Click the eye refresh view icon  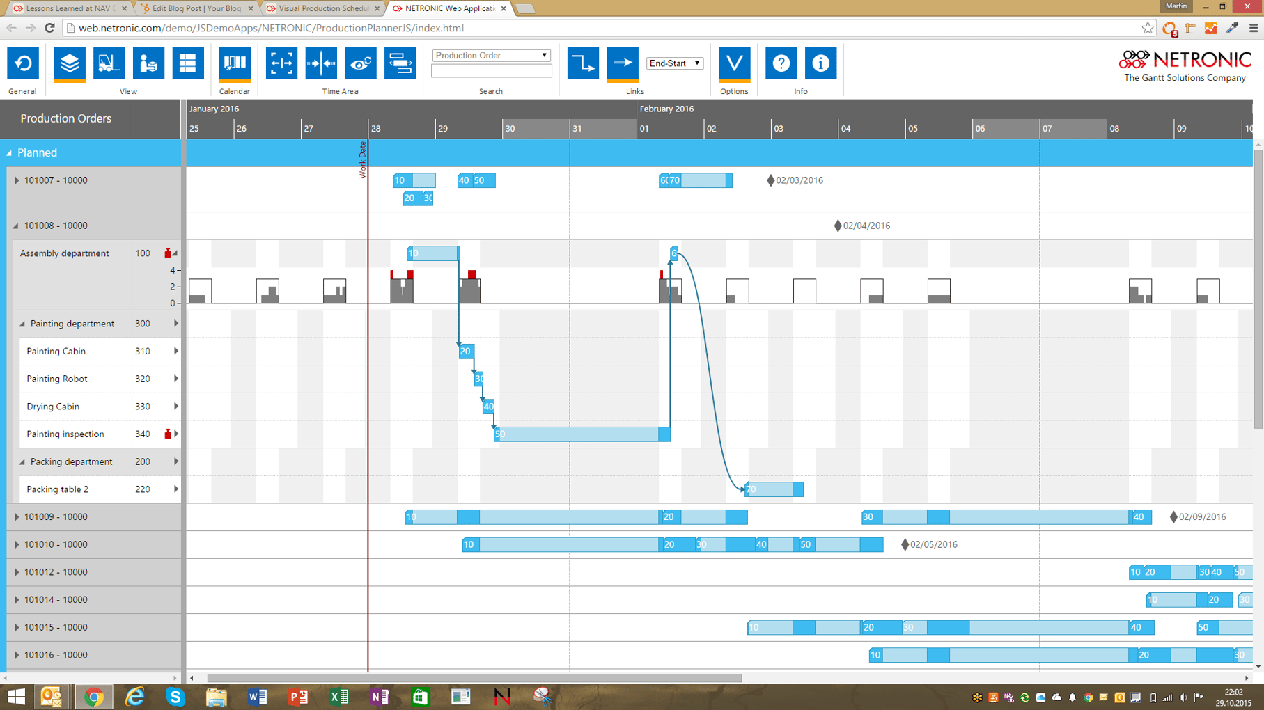[361, 63]
